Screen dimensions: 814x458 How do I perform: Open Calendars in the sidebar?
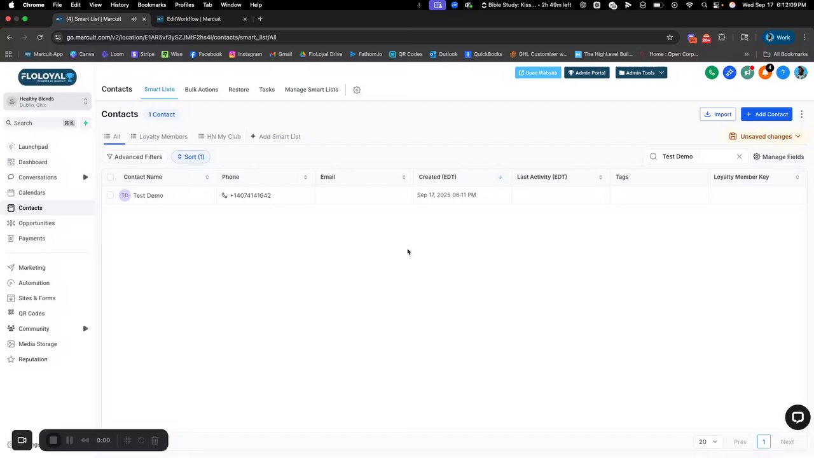click(32, 193)
